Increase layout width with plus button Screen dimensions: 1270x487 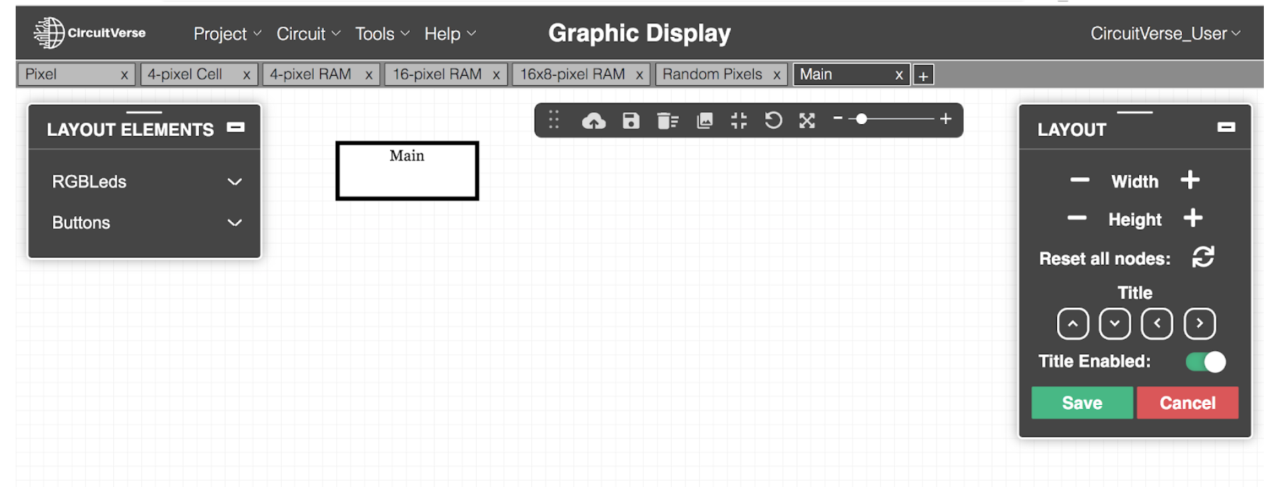point(1190,180)
